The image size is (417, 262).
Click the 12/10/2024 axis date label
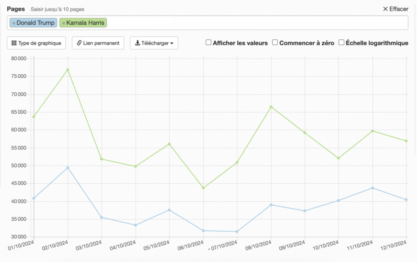click(393, 245)
